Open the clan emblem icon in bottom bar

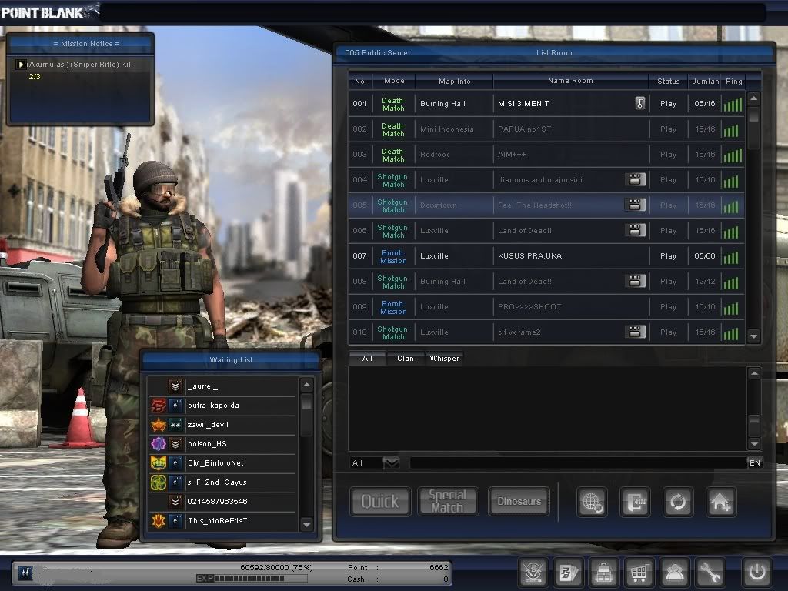pos(533,572)
